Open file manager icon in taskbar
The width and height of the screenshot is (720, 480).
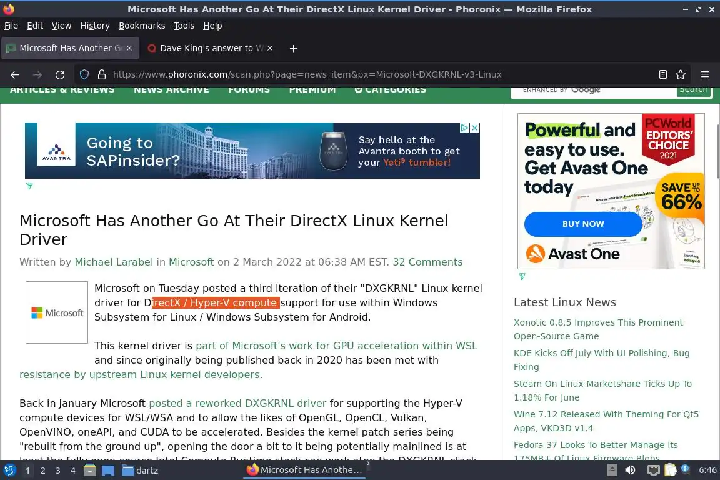90,471
